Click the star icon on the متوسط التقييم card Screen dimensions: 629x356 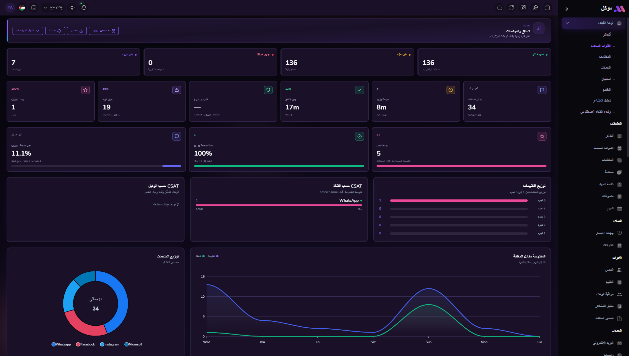[542, 136]
